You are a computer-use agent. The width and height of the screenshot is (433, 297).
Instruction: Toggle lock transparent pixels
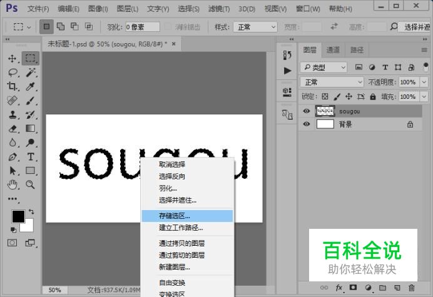325,96
